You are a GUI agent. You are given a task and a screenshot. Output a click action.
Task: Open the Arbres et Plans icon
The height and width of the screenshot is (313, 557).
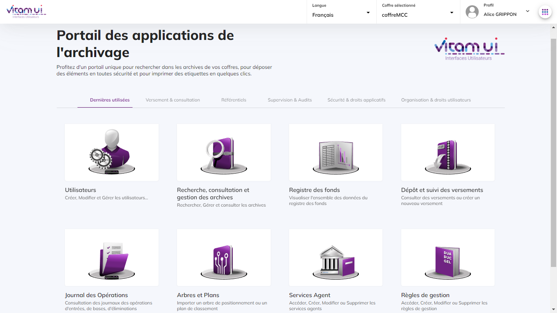(x=223, y=259)
